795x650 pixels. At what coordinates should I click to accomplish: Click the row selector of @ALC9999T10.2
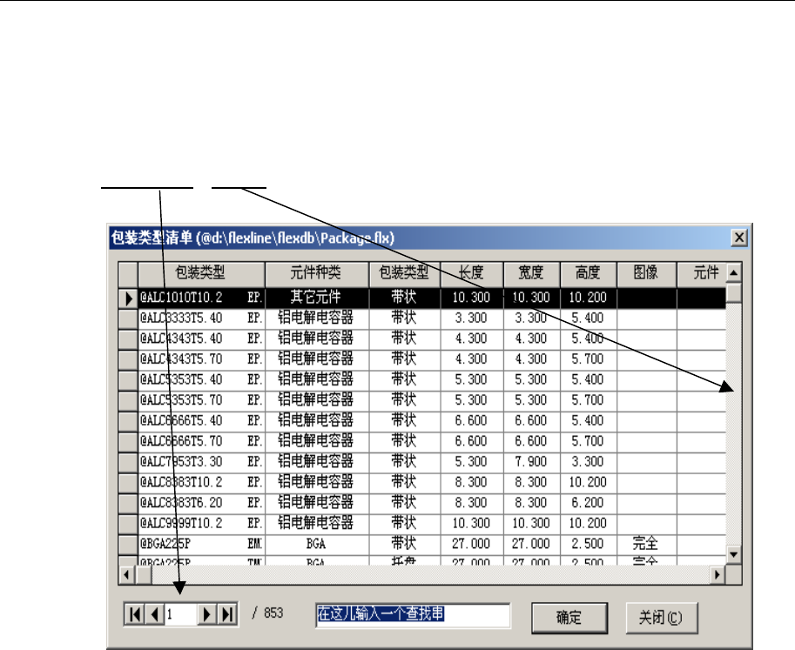click(128, 524)
